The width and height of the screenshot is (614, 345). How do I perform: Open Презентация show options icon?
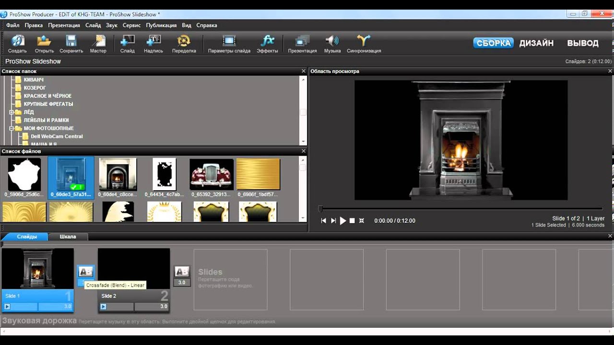point(302,43)
